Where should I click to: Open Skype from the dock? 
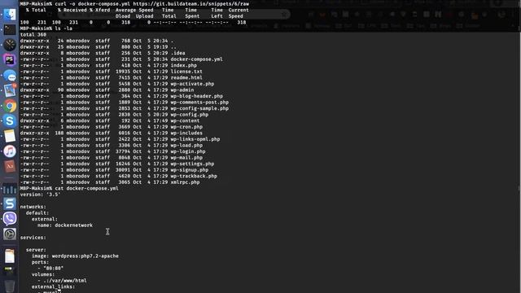click(x=10, y=120)
